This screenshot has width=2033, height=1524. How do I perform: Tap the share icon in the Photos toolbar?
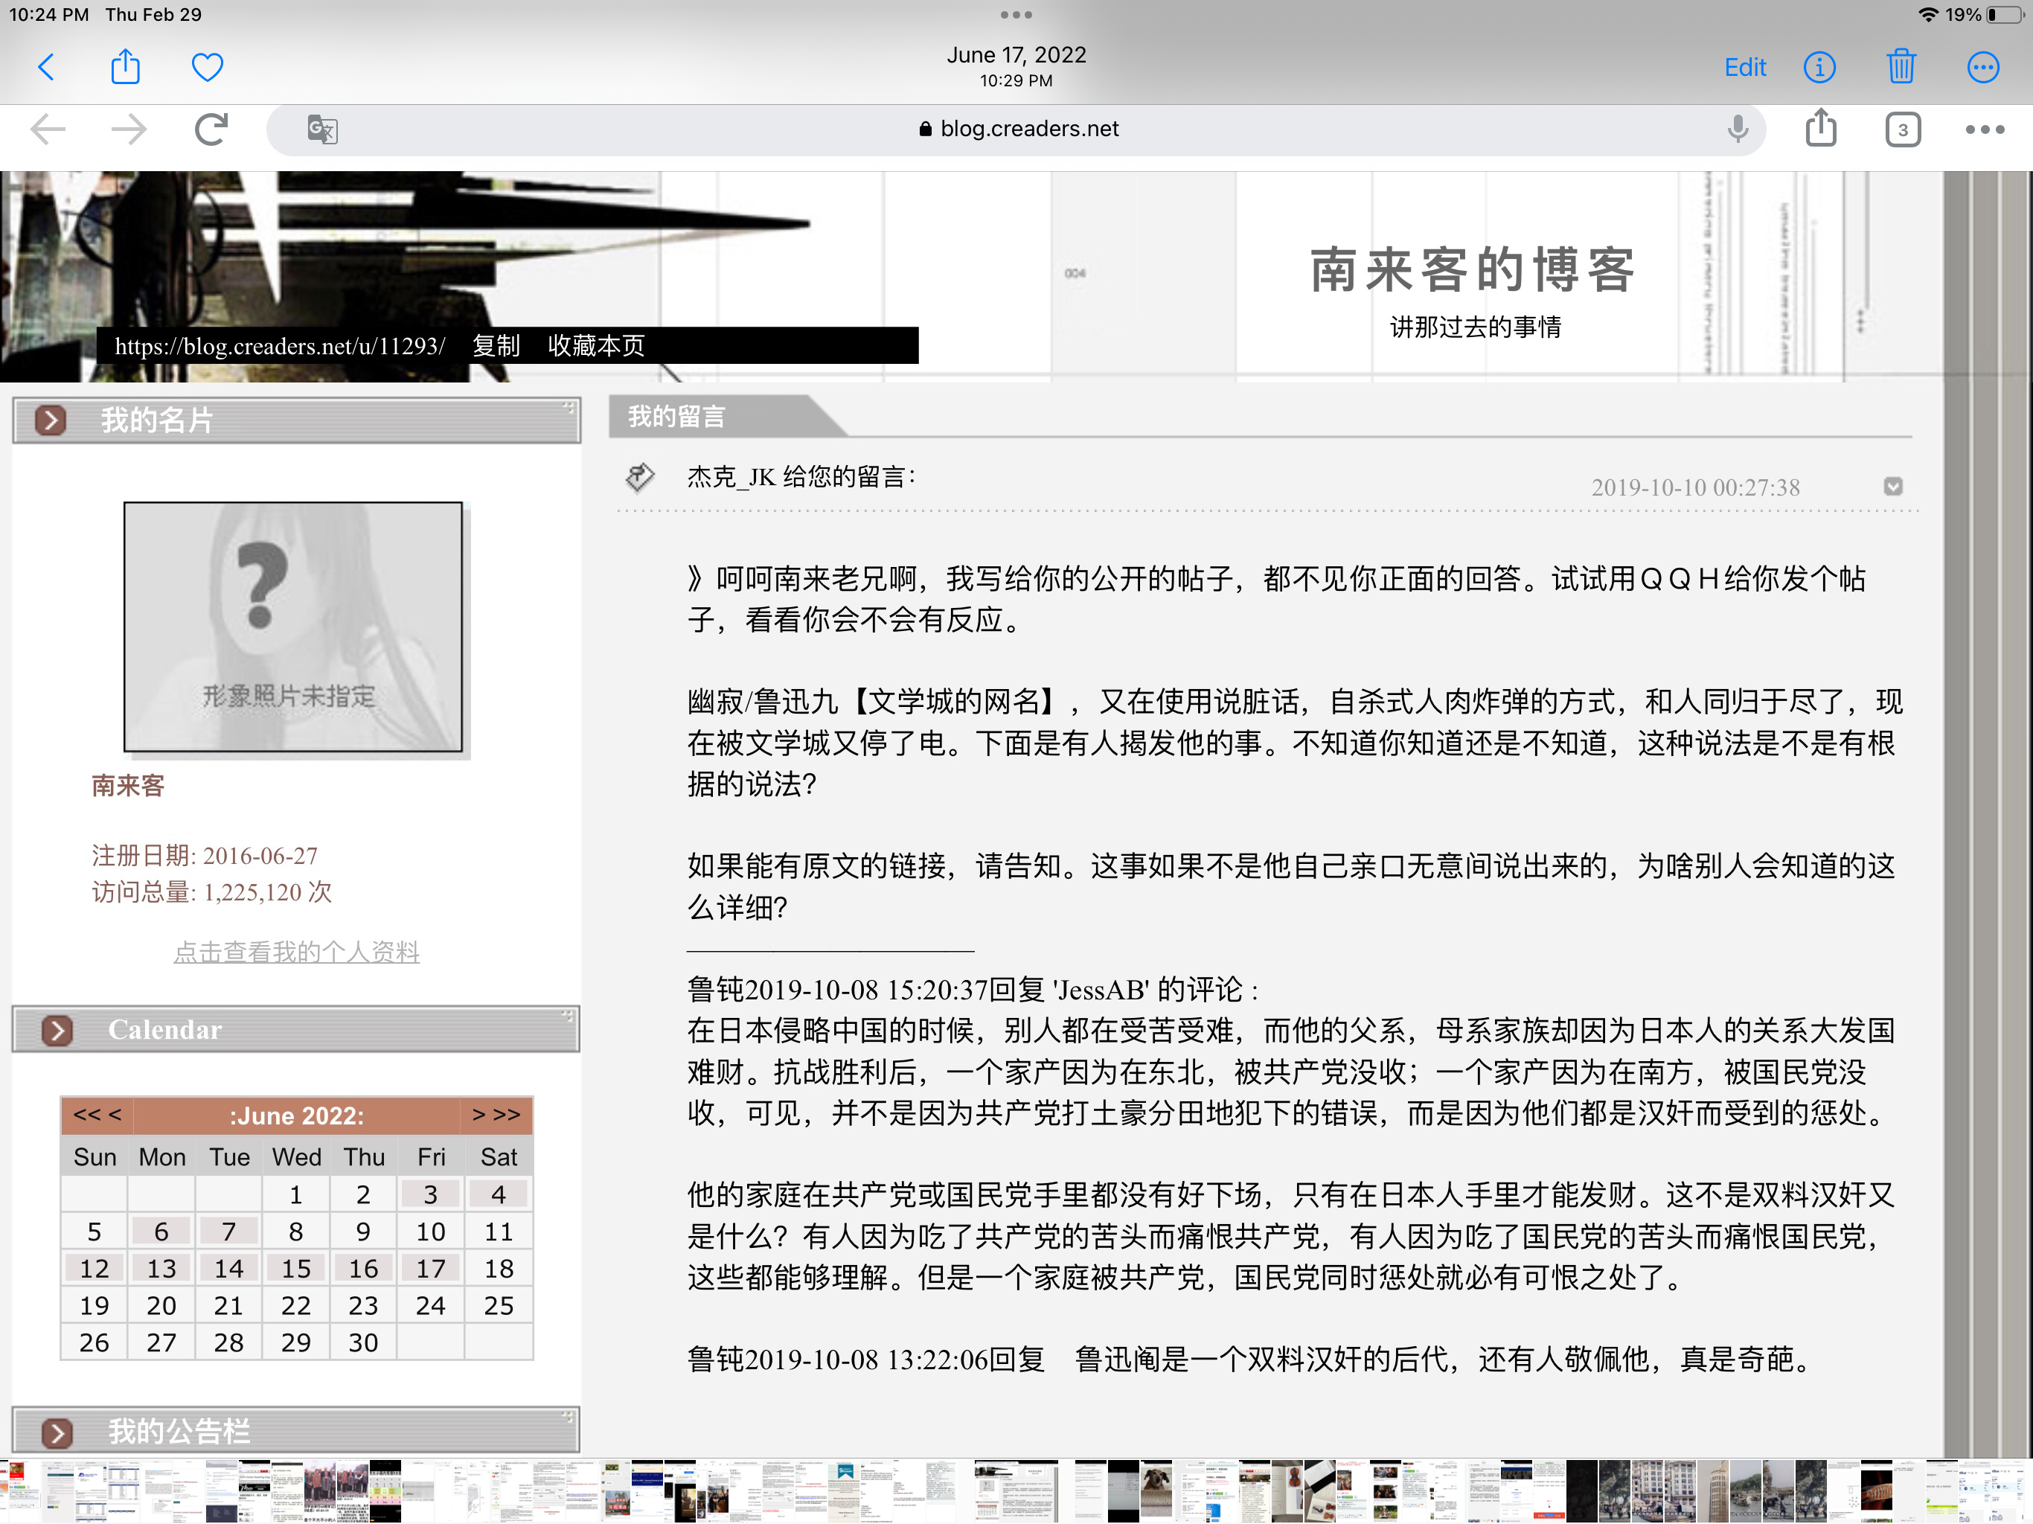(126, 66)
